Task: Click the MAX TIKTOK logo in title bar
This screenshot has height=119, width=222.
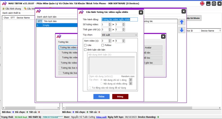Action: tap(4, 3)
